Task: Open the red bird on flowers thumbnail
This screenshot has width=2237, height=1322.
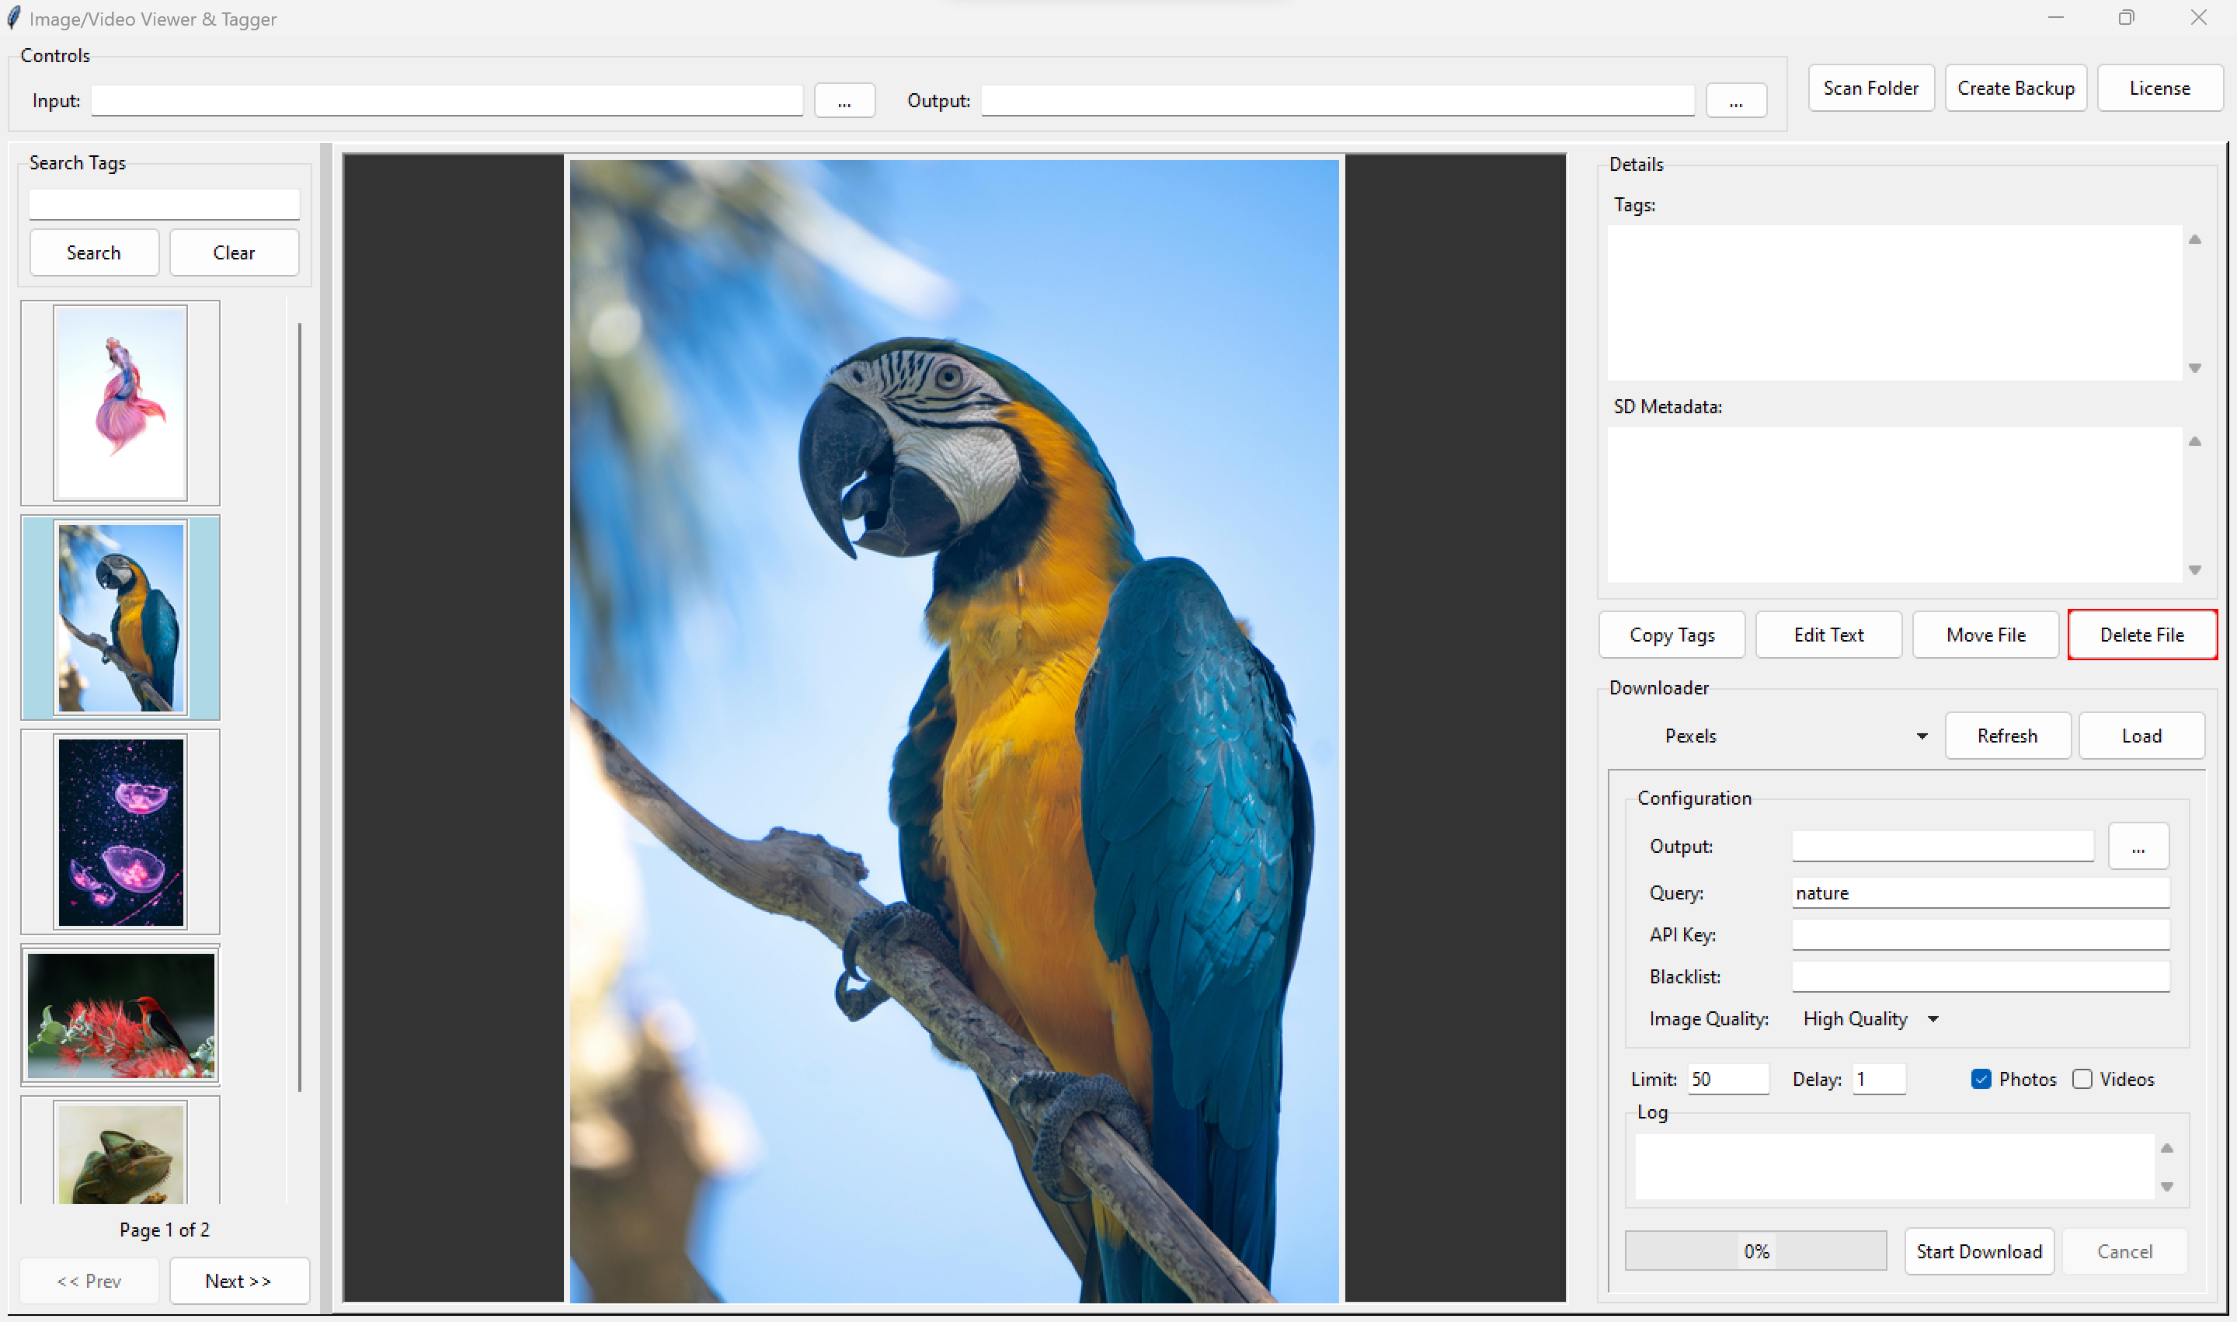Action: click(120, 1014)
